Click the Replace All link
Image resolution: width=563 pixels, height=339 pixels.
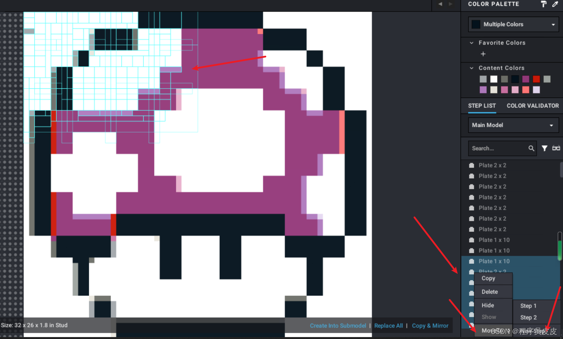pos(388,326)
